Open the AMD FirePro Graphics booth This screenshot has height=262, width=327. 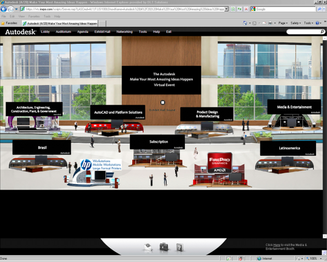pos(219,162)
